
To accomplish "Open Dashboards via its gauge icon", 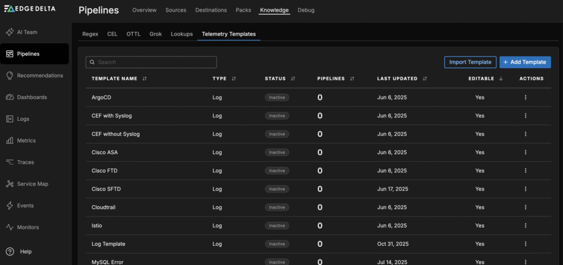I will [x=10, y=97].
